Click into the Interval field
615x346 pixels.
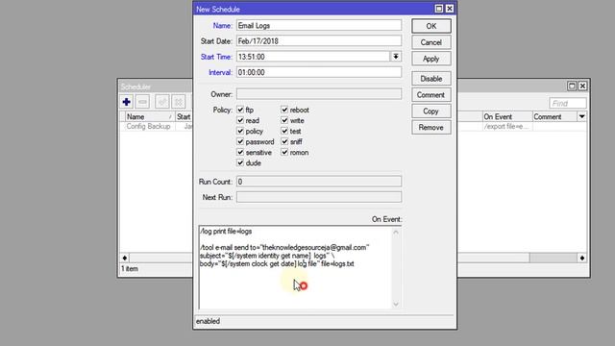(x=319, y=72)
